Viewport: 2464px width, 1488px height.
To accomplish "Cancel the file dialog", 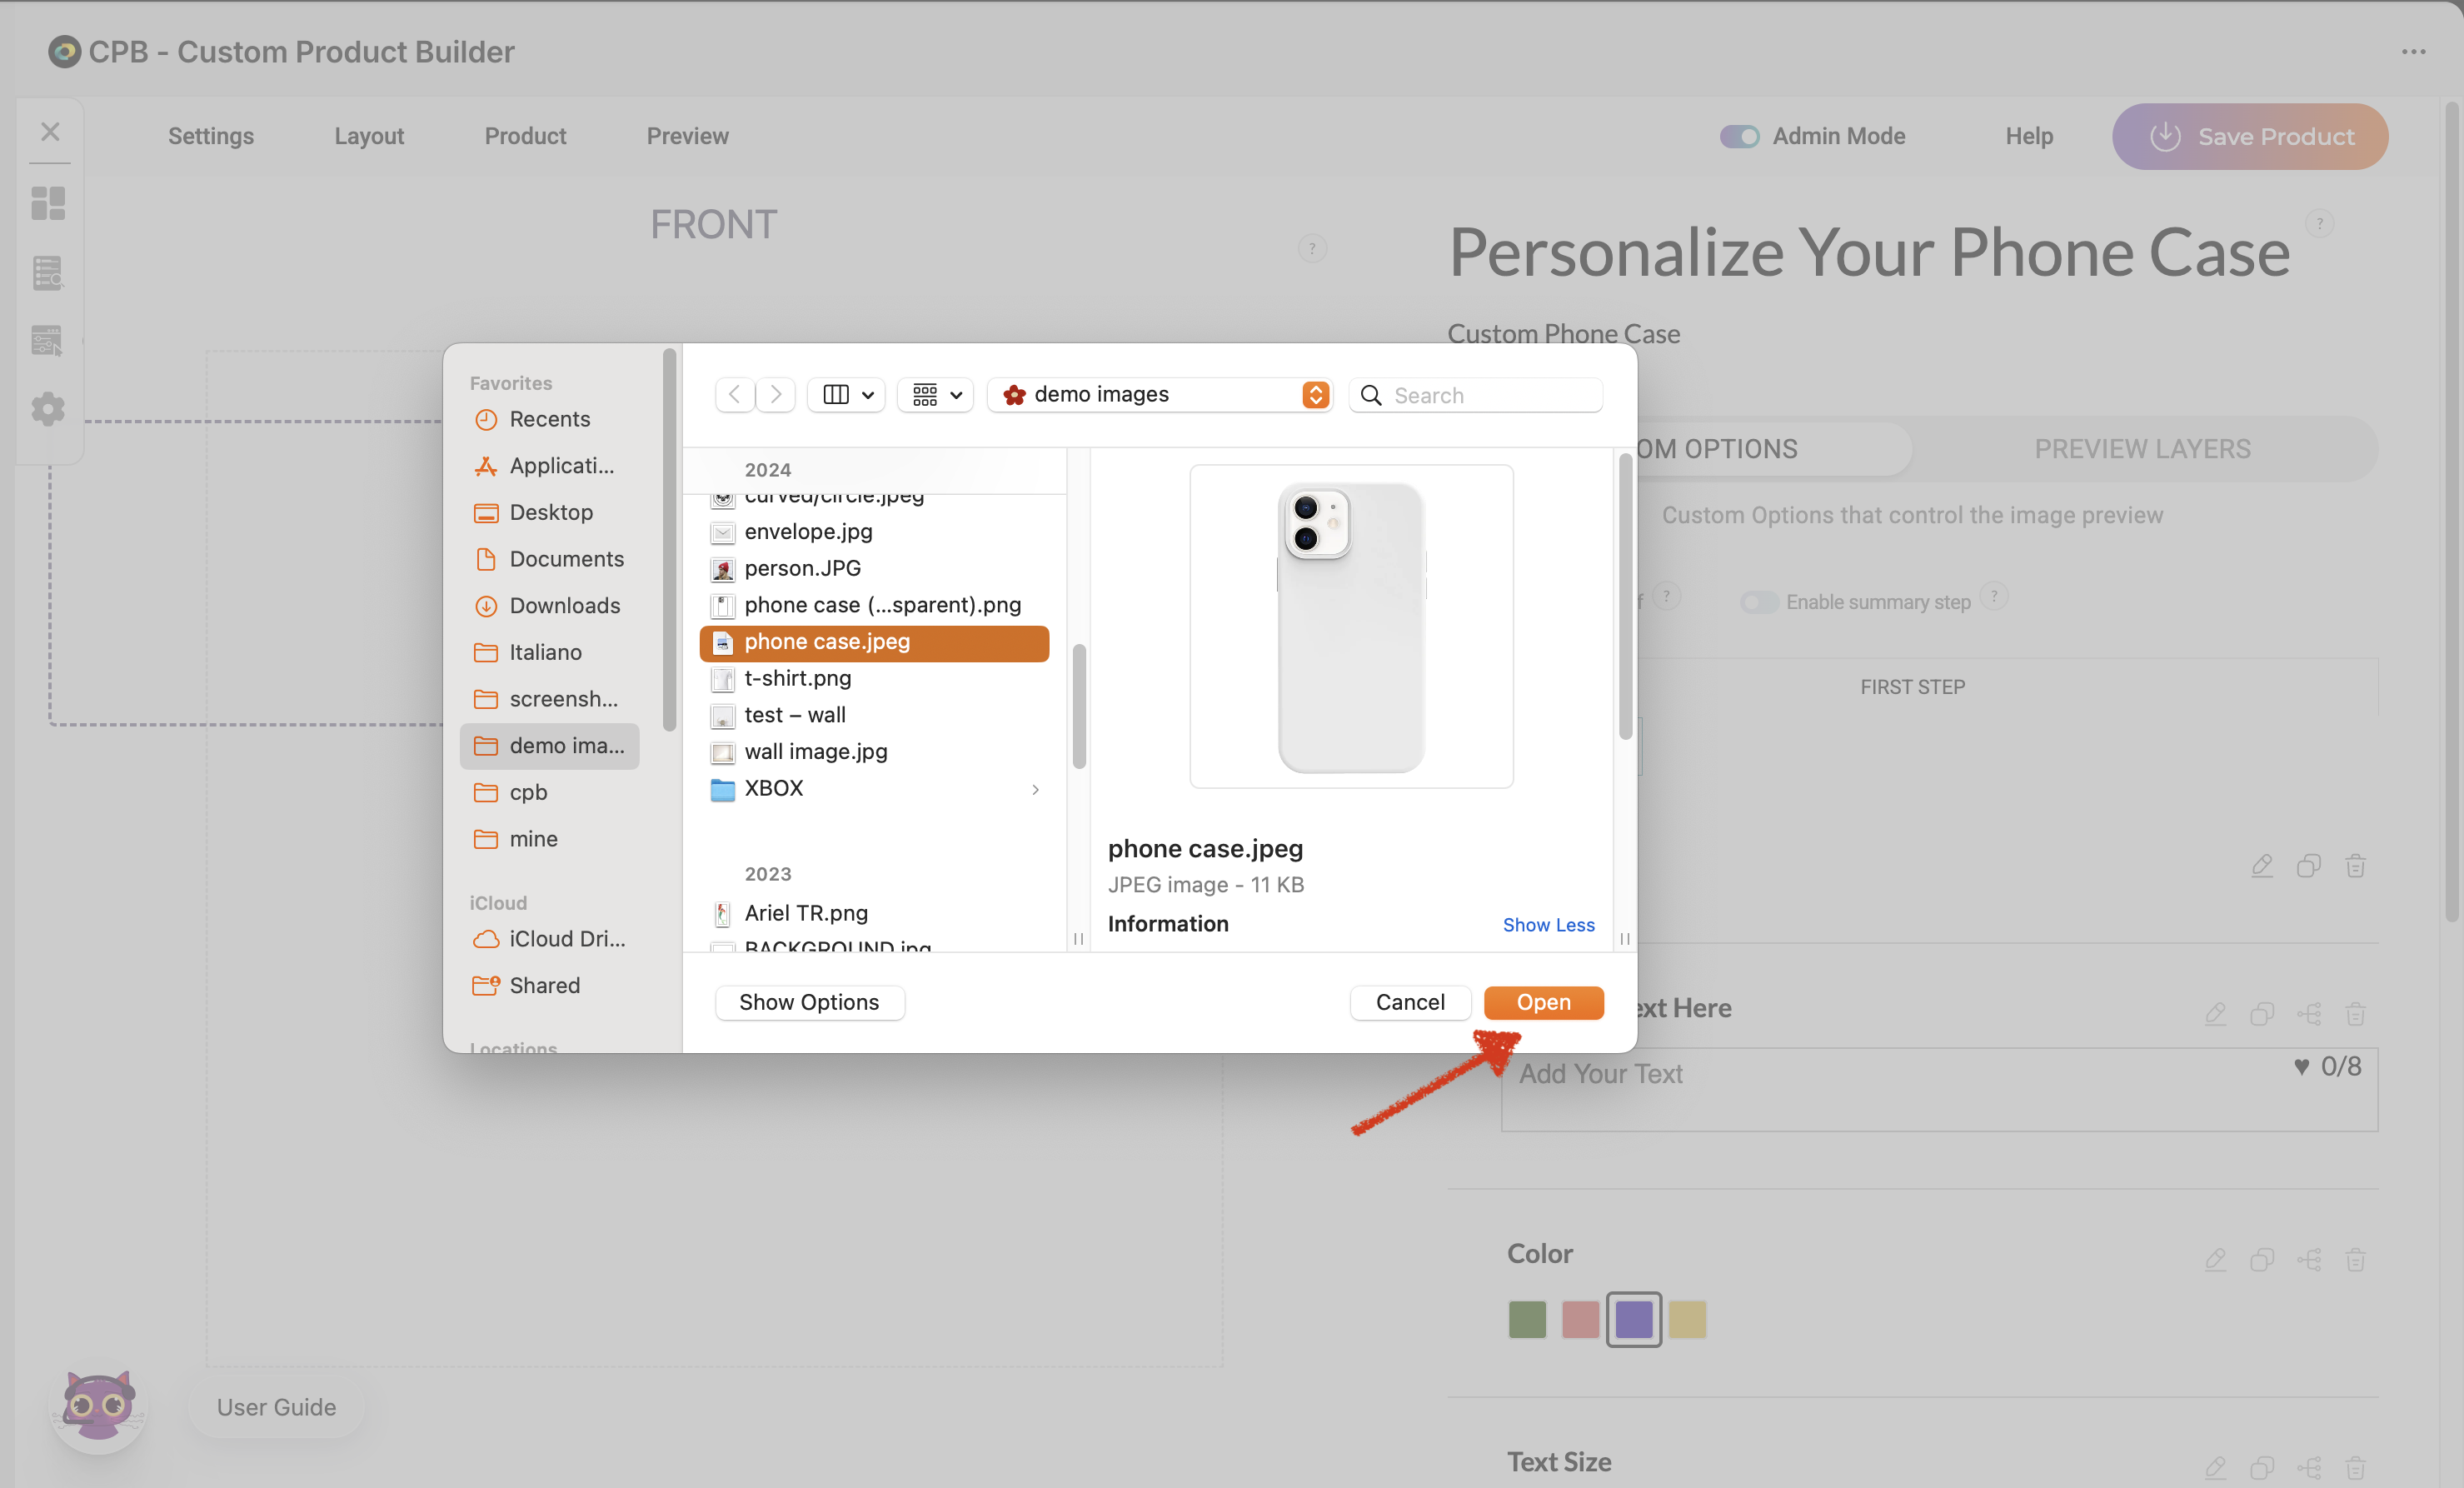I will coord(1410,1002).
